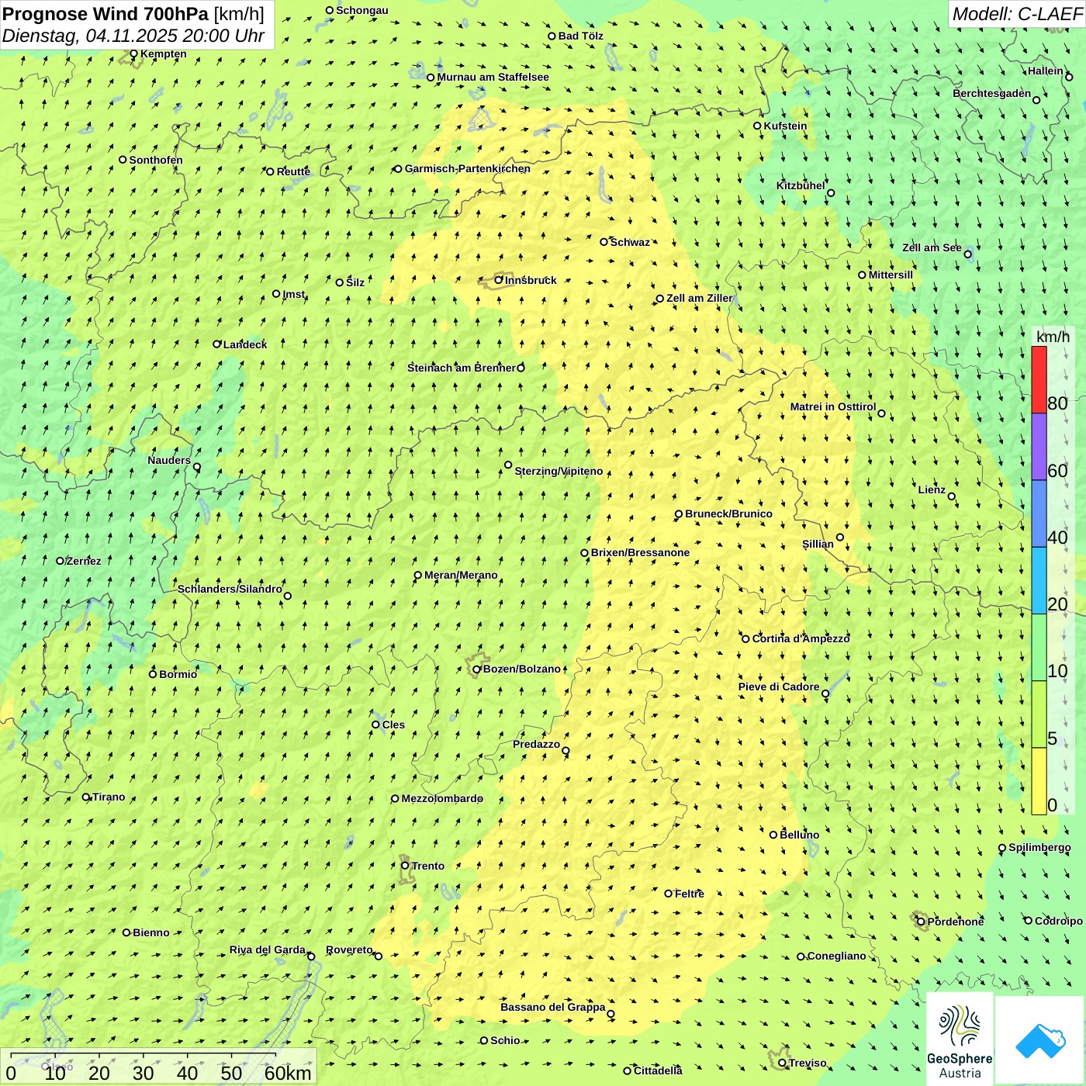
Task: Click the 'Matrei in Osttirol' label
Action: [x=833, y=406]
